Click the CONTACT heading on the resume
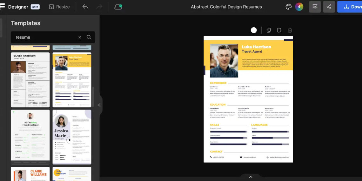The height and width of the screenshot is (181, 362). click(216, 152)
